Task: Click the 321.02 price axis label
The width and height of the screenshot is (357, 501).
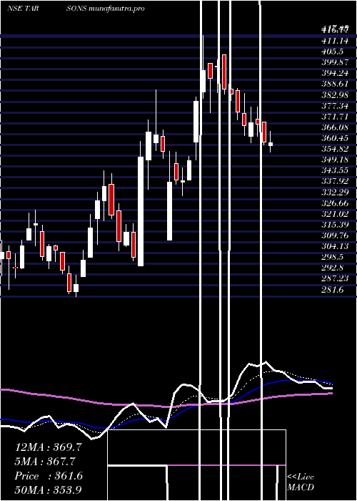Action: coord(335,214)
